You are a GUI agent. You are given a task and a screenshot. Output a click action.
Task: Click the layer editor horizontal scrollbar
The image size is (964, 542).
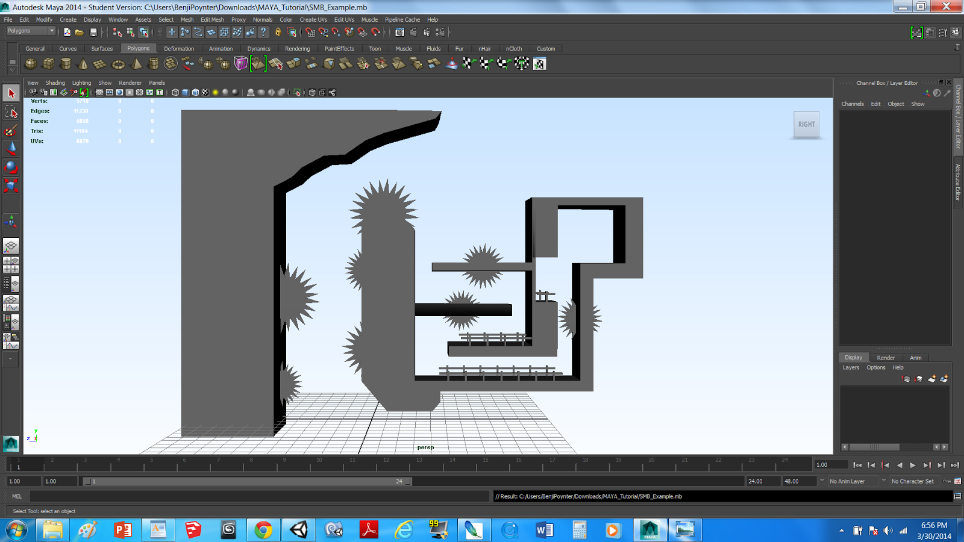[x=874, y=447]
